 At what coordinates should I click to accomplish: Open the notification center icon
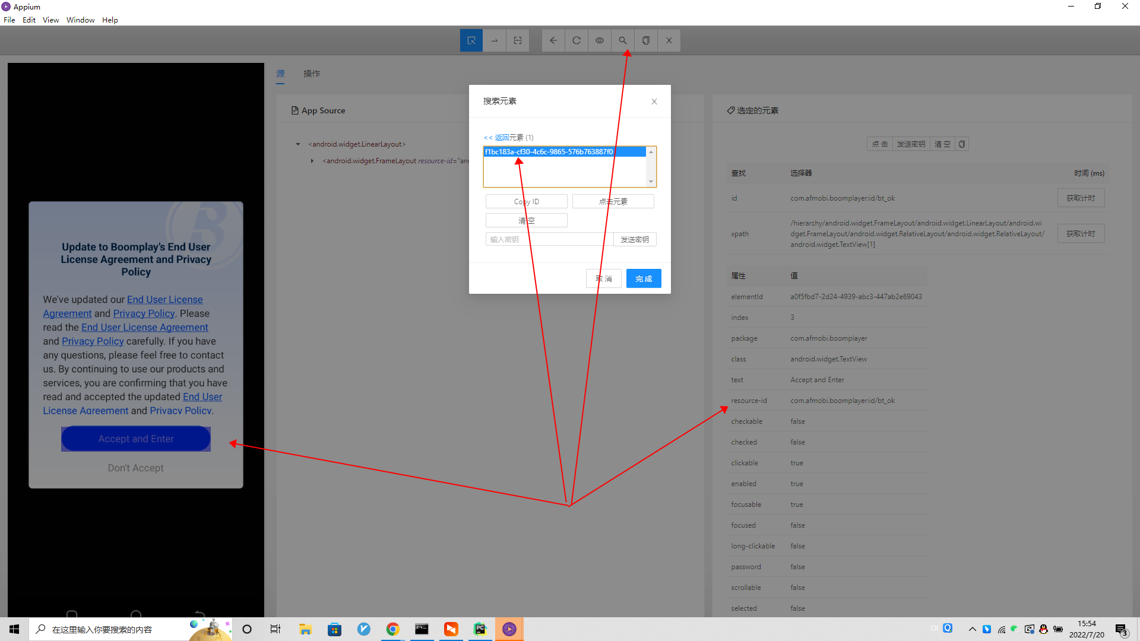(1121, 629)
